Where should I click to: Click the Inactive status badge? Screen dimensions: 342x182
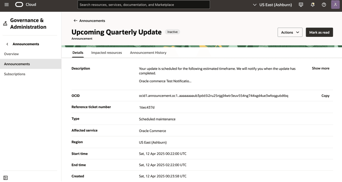point(172,32)
